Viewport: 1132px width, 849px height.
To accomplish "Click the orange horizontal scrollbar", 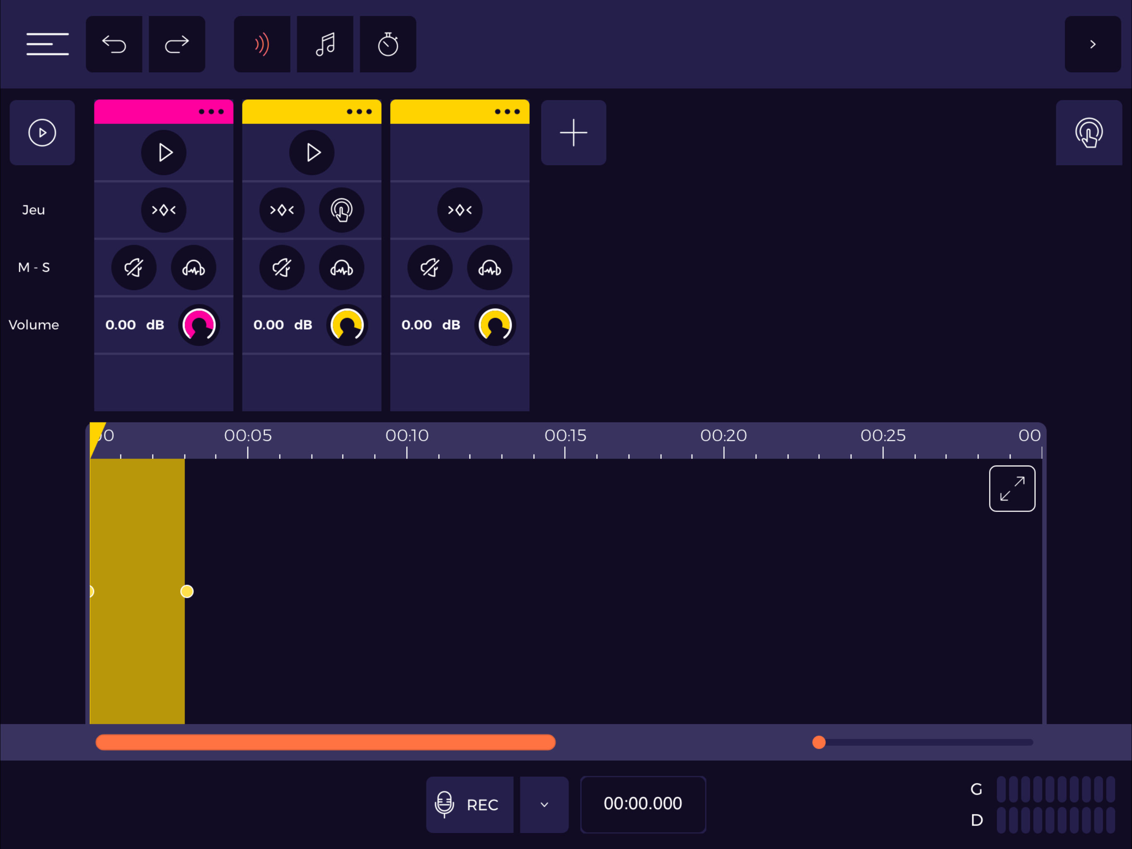I will pyautogui.click(x=326, y=742).
